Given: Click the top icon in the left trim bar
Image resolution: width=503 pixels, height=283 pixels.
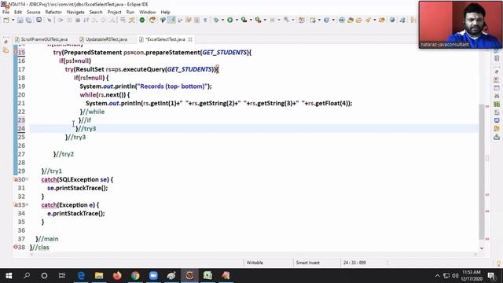Looking at the screenshot, I should click(6, 42).
